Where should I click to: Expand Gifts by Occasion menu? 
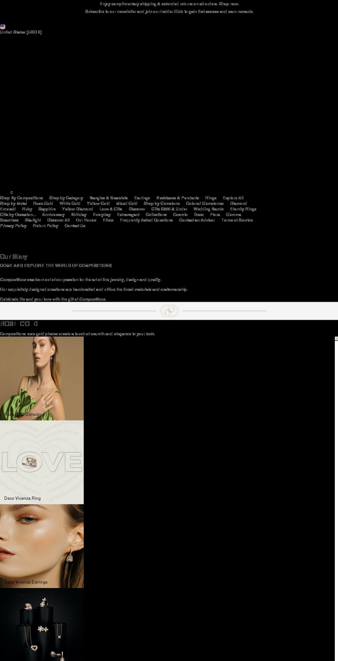click(x=18, y=214)
